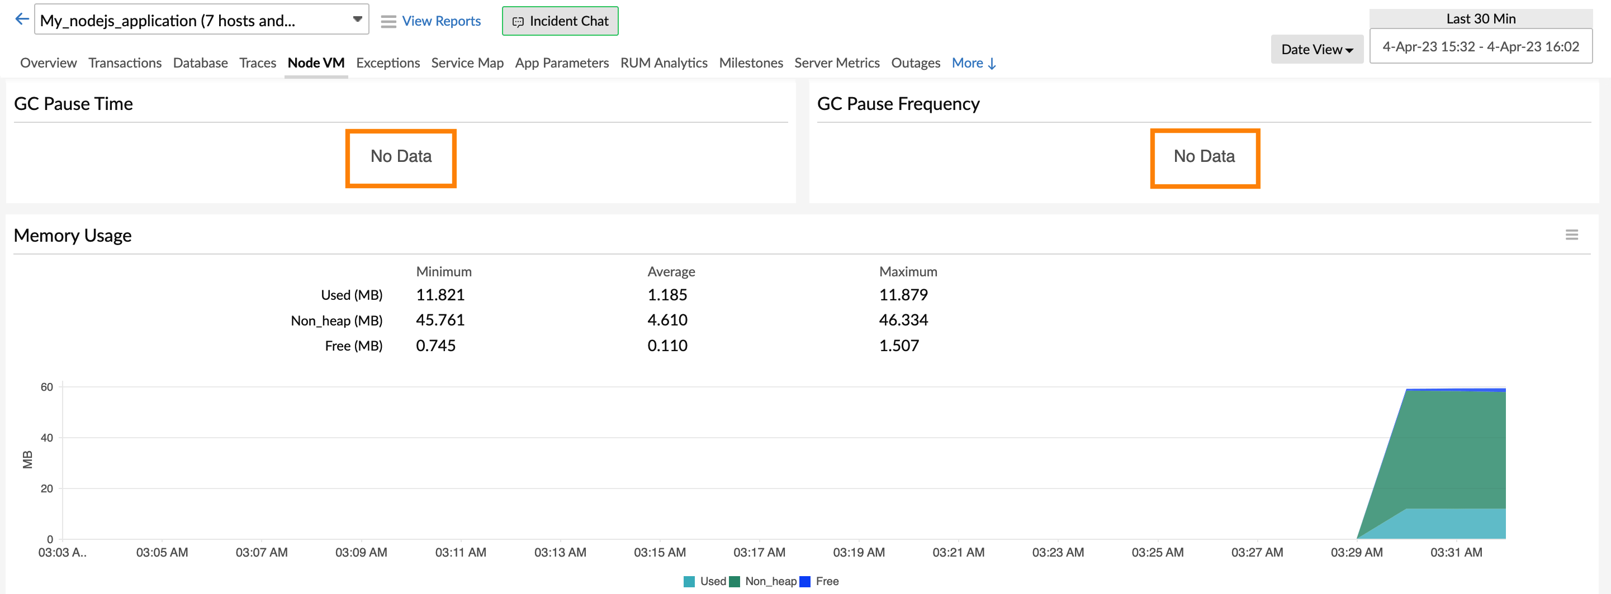Toggle the Used series legend swatch
The image size is (1611, 594).
click(689, 582)
